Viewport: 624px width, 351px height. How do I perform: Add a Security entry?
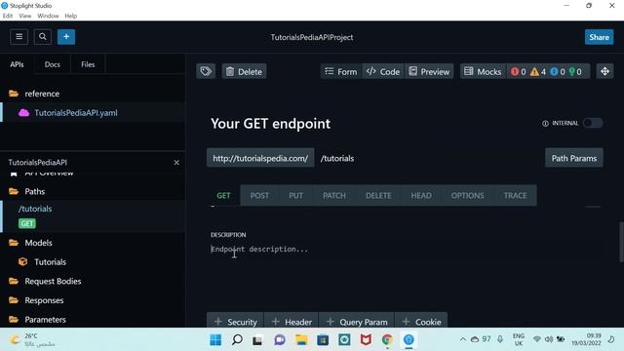click(235, 321)
